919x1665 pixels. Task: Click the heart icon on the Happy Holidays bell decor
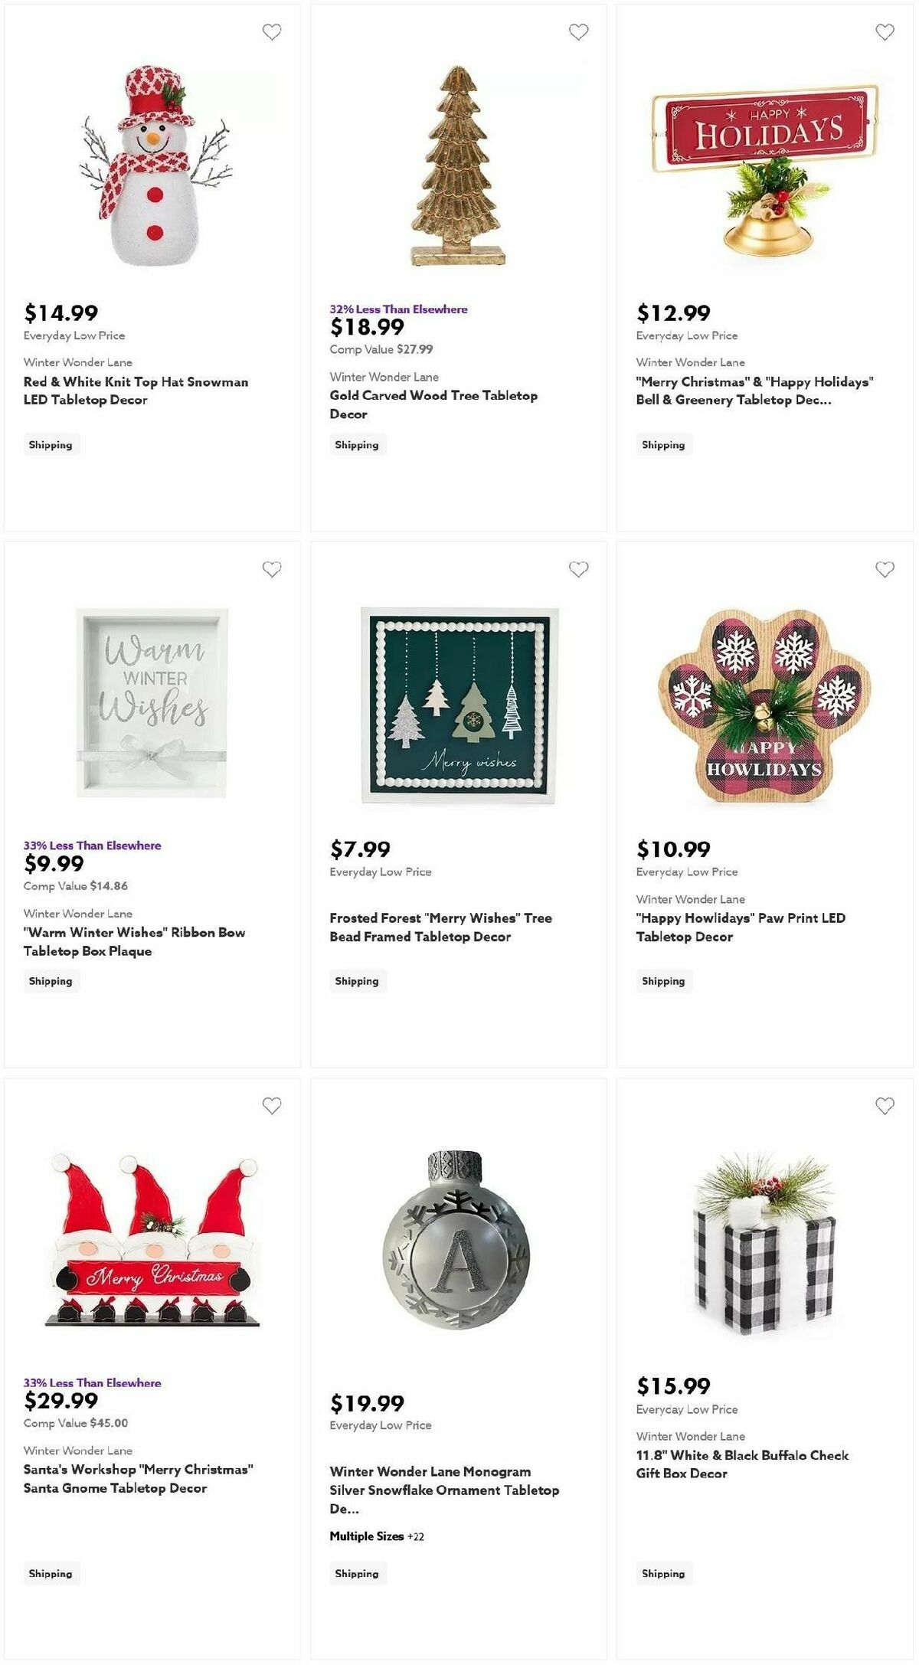pos(885,32)
